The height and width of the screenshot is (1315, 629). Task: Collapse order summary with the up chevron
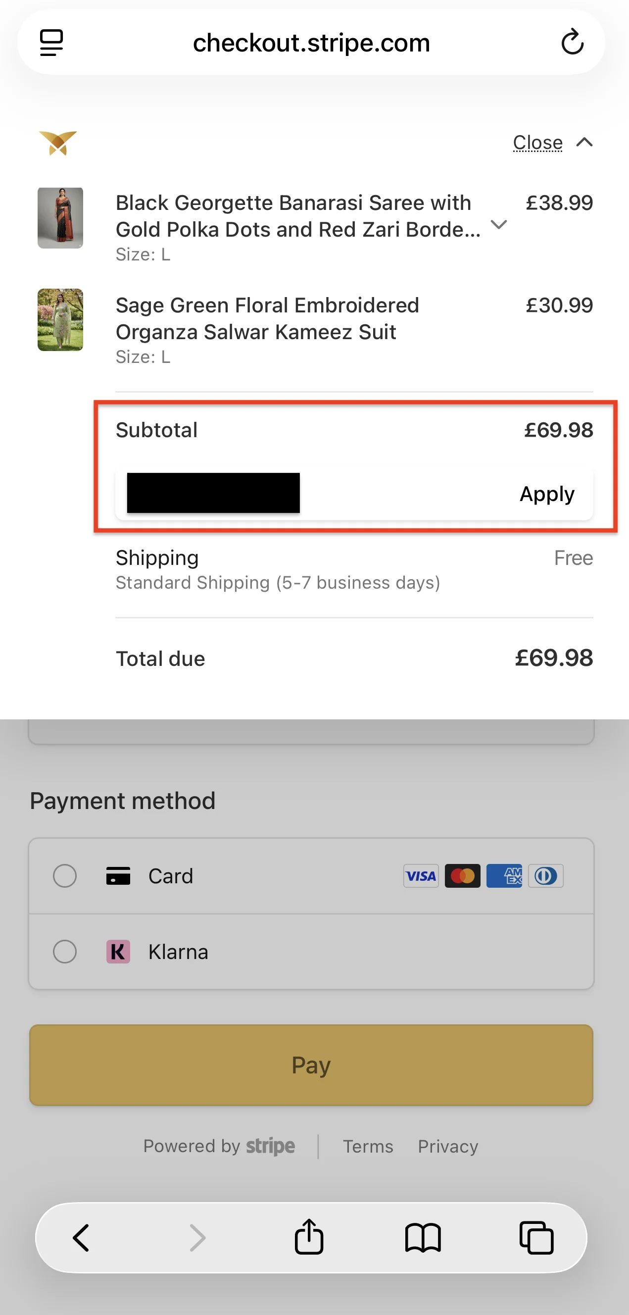tap(584, 143)
